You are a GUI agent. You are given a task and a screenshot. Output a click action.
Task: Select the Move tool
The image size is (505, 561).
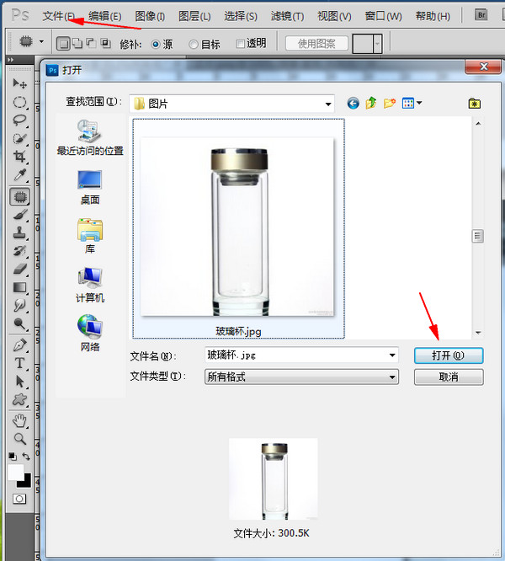(19, 83)
